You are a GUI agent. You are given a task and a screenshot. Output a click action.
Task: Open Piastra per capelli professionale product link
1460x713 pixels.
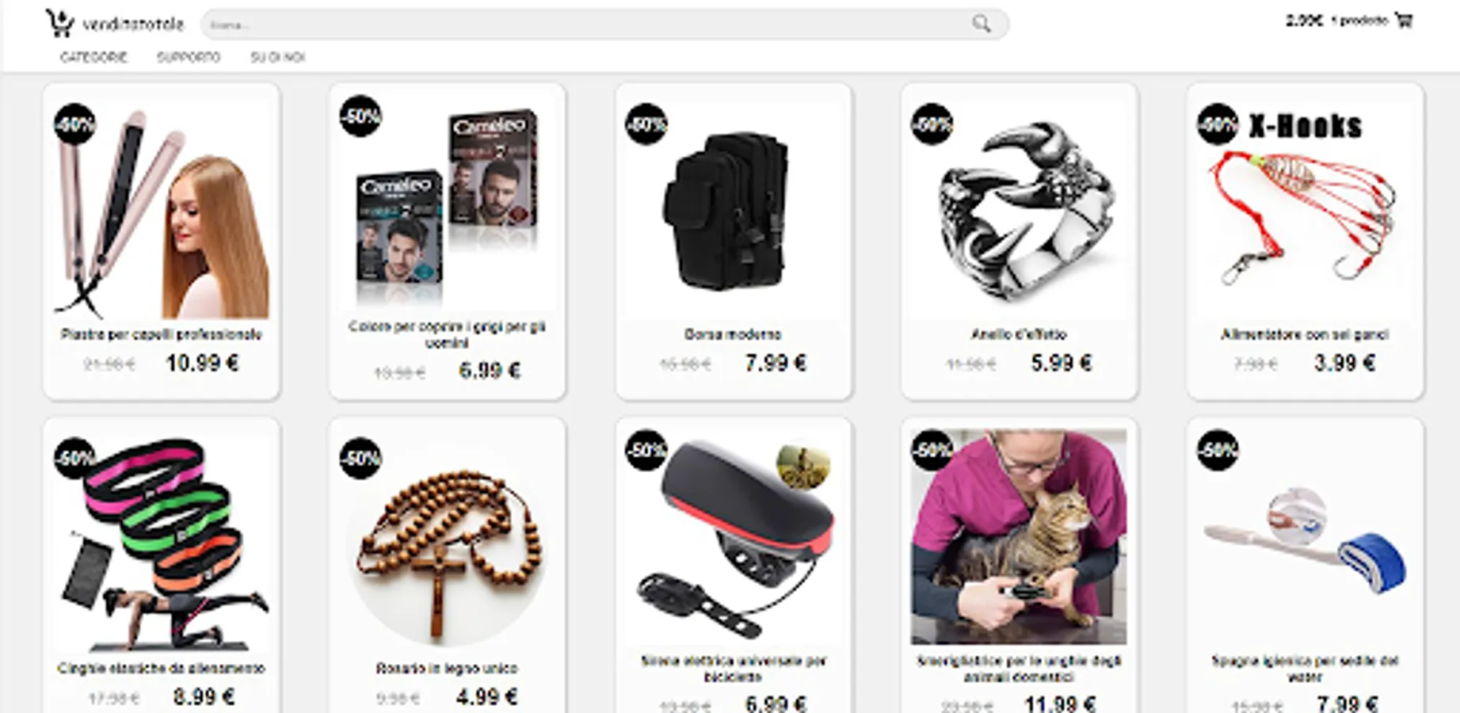162,334
